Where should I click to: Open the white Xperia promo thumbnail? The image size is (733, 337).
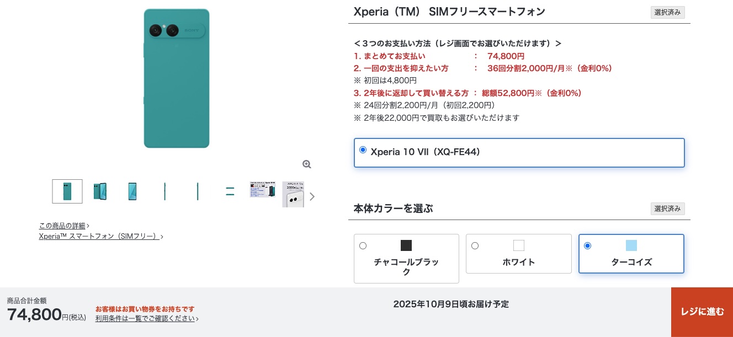(293, 194)
